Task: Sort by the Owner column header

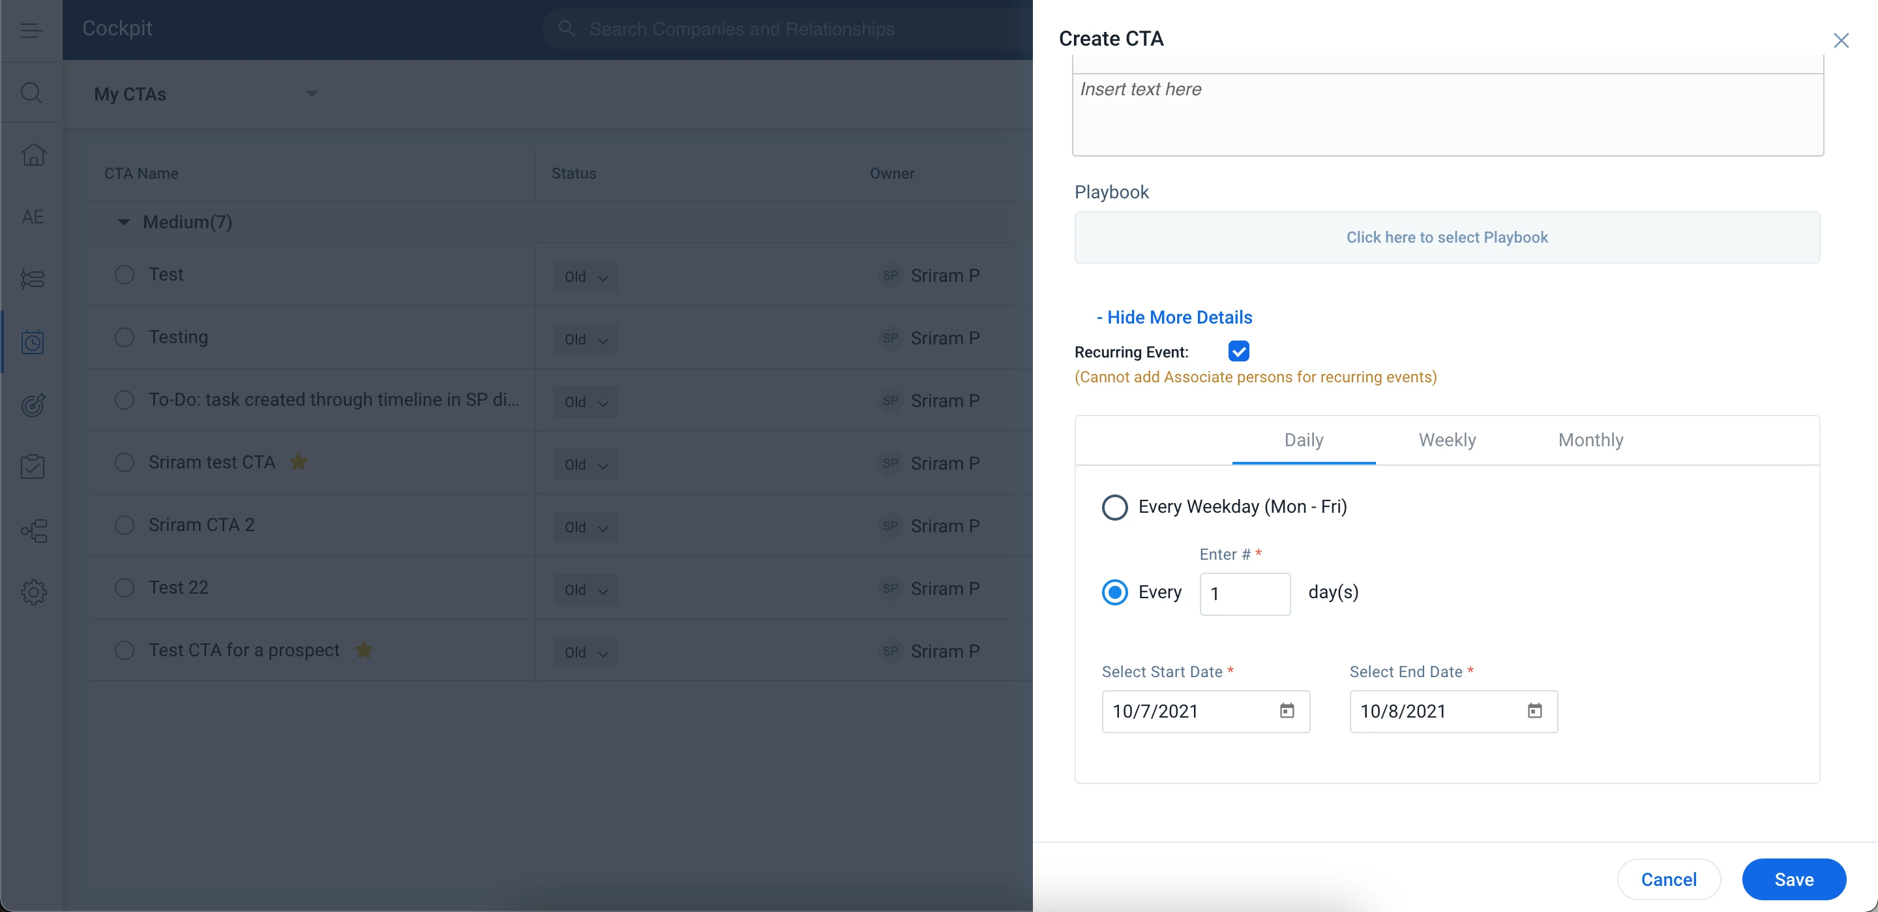Action: pyautogui.click(x=891, y=174)
